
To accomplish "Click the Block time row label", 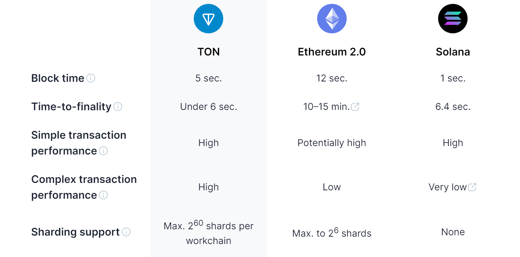I will click(58, 78).
